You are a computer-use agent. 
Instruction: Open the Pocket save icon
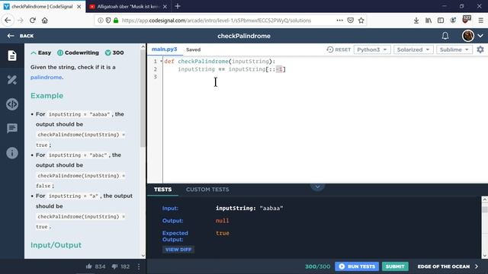tap(351, 21)
